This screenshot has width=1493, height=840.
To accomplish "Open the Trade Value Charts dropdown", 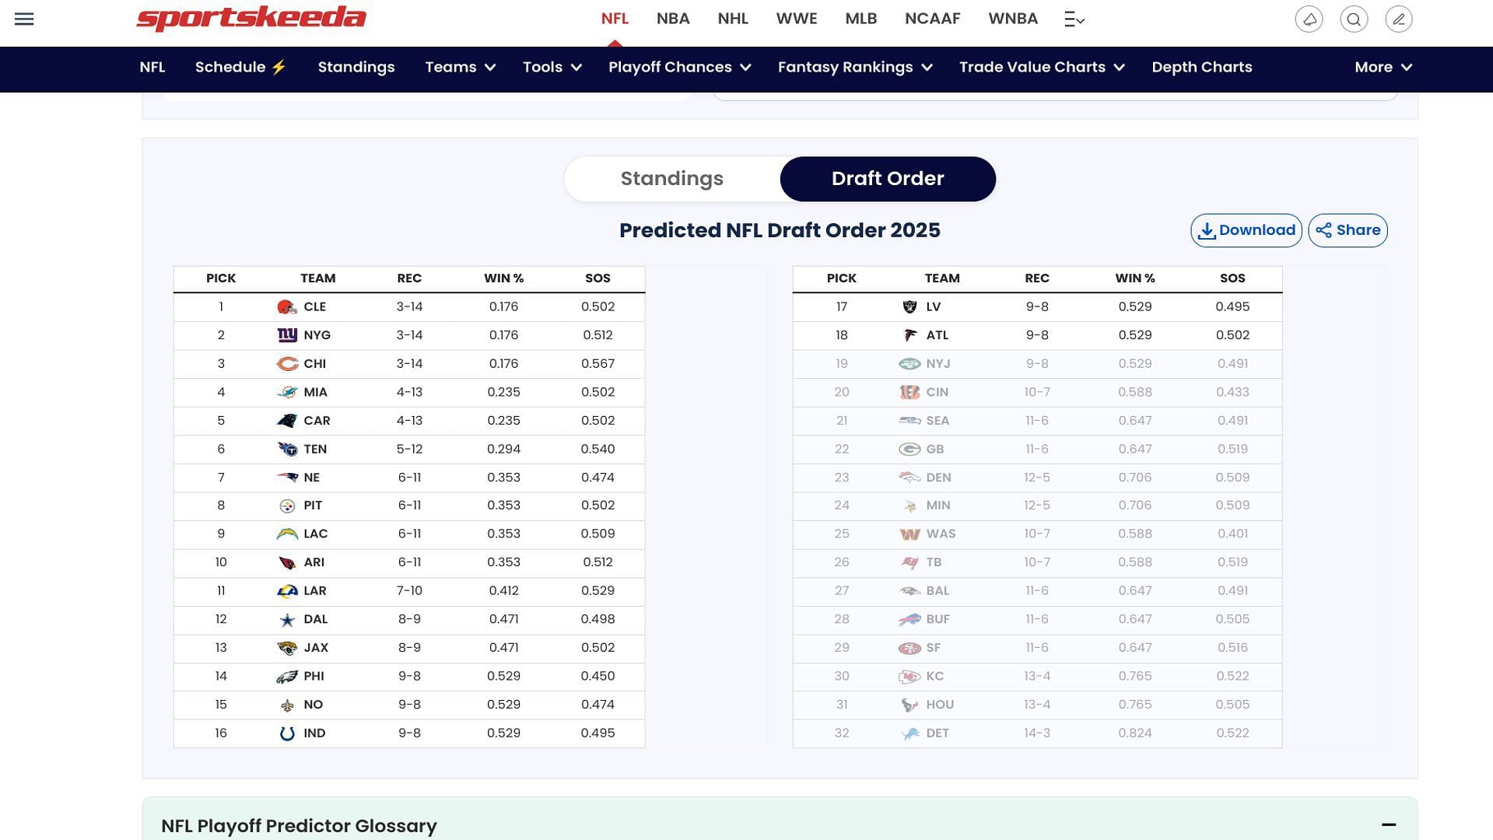I will [1043, 67].
